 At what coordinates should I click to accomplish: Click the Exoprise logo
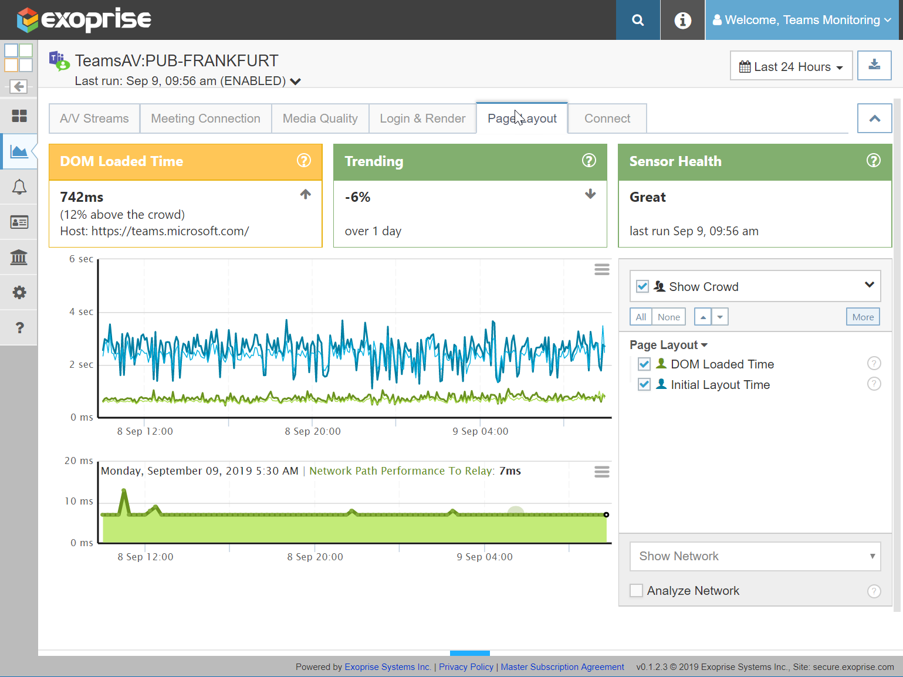pyautogui.click(x=84, y=19)
